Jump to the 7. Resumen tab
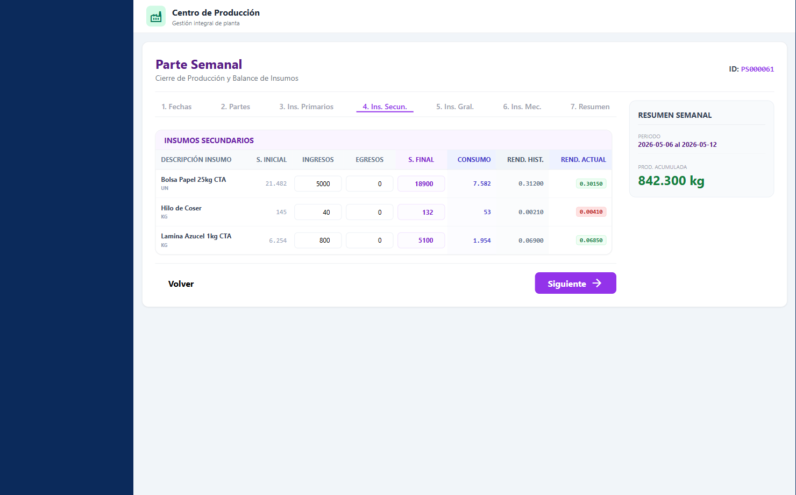The height and width of the screenshot is (495, 796). (590, 107)
